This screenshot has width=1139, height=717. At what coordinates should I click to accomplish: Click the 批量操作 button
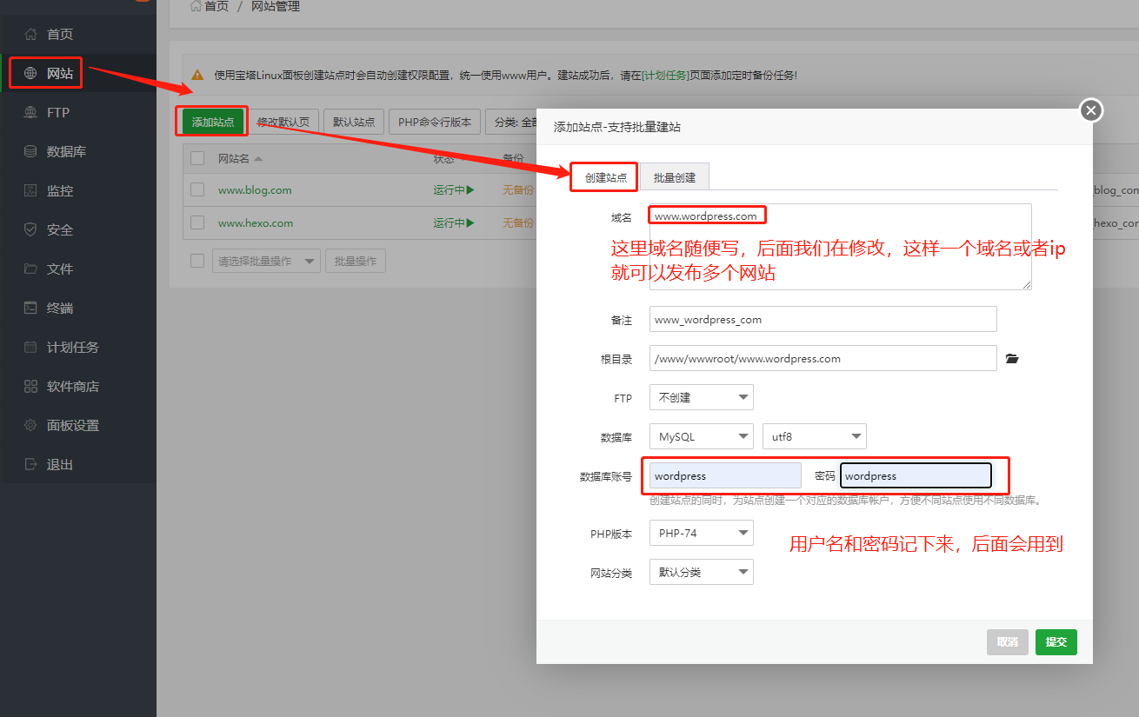click(356, 261)
